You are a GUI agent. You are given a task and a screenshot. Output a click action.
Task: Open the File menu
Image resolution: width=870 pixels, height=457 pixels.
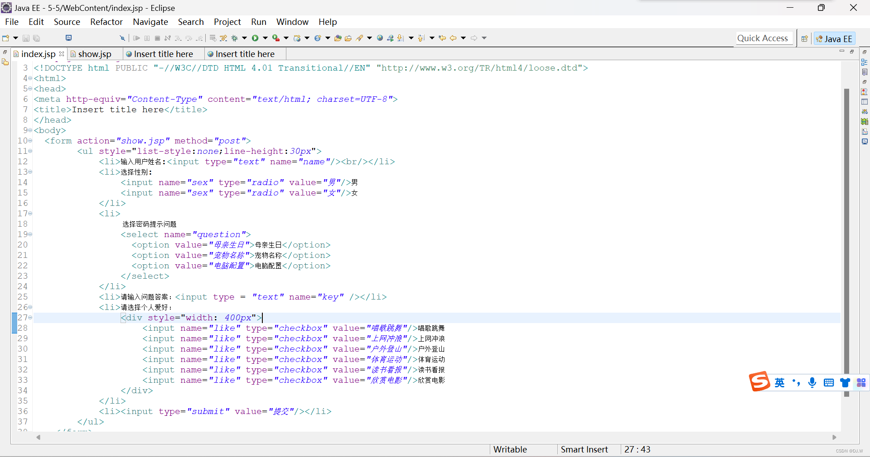pyautogui.click(x=12, y=22)
